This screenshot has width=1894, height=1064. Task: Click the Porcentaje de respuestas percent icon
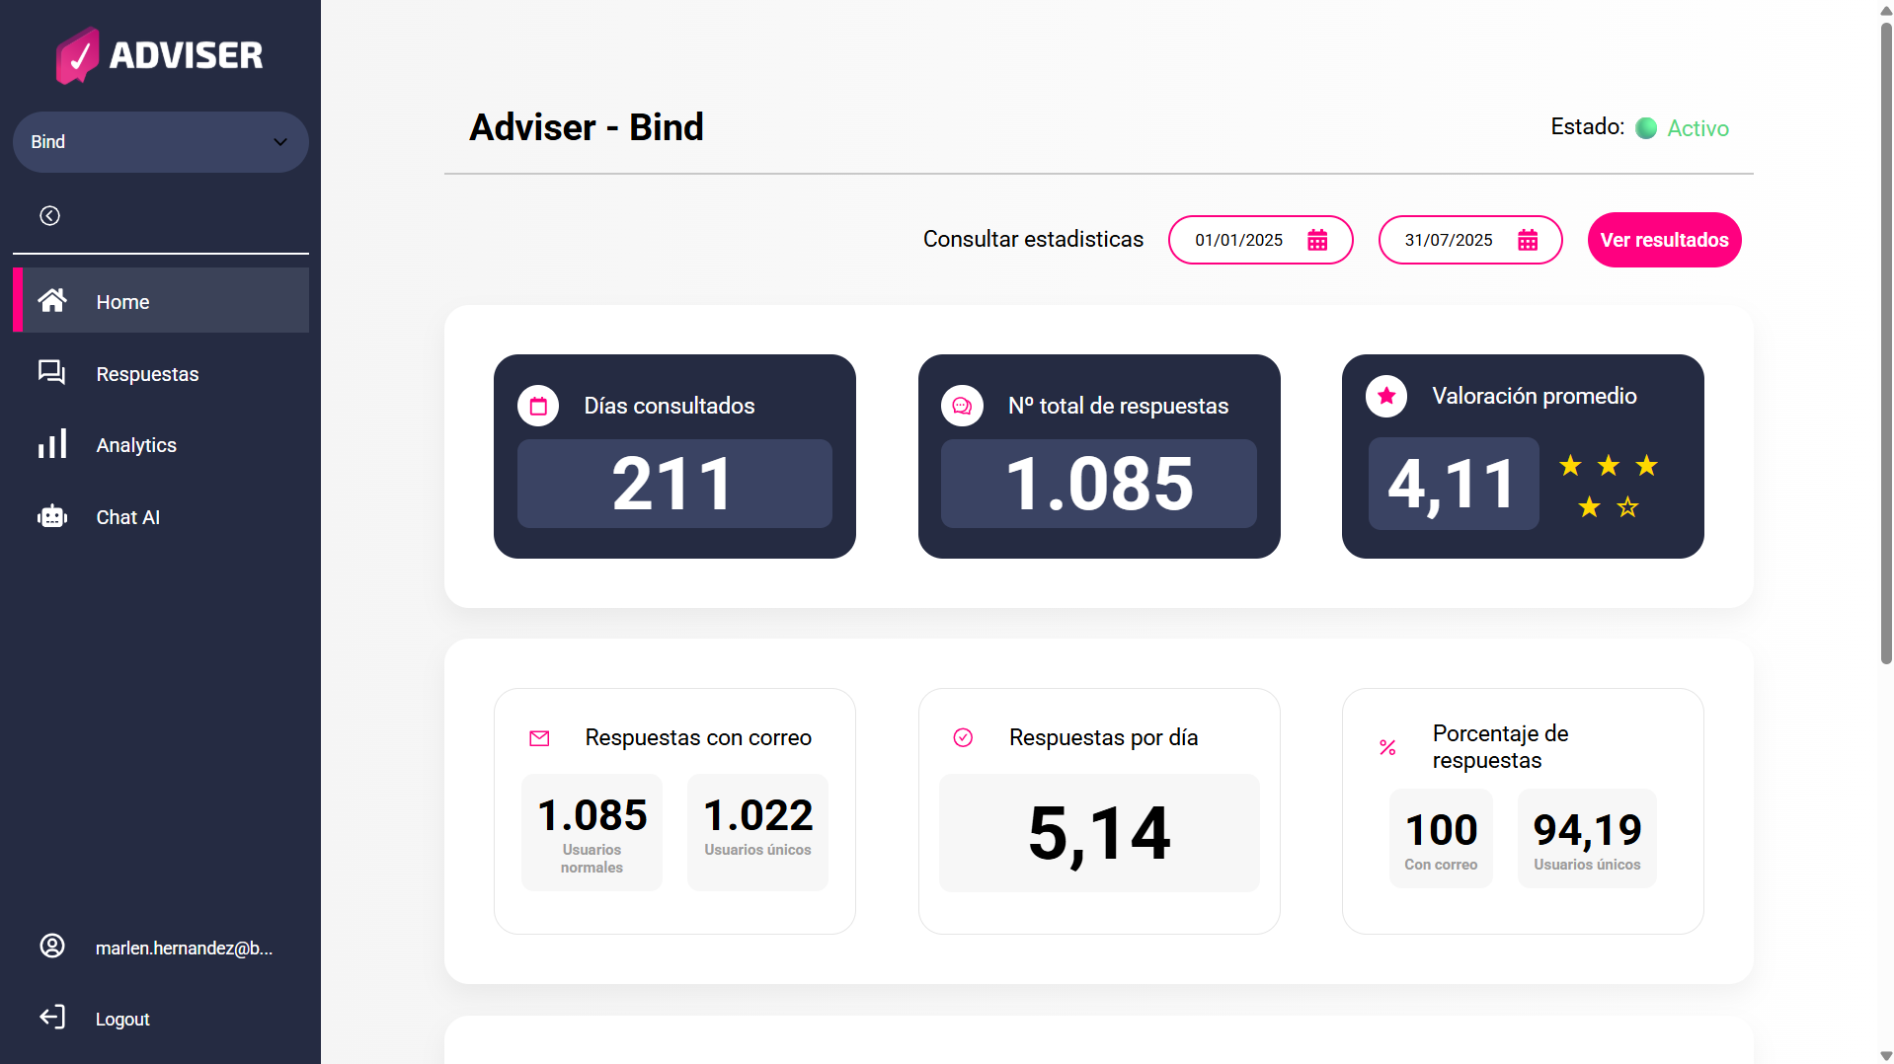(1387, 747)
